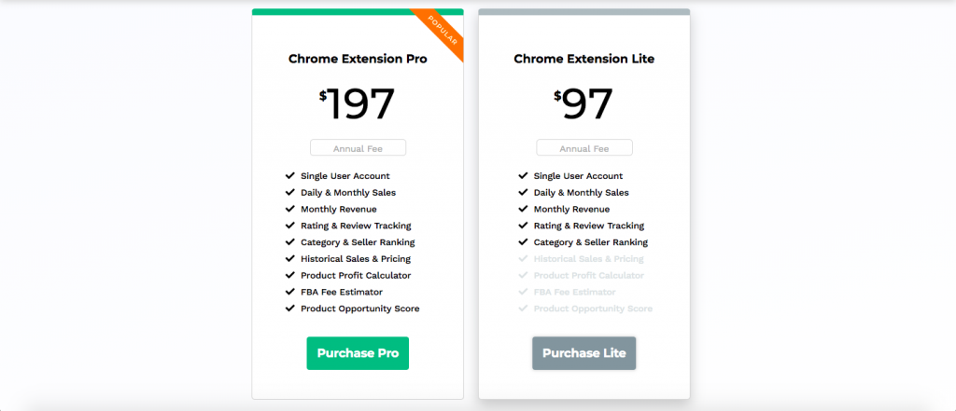Select the Annual Fee box under $197

pos(358,148)
